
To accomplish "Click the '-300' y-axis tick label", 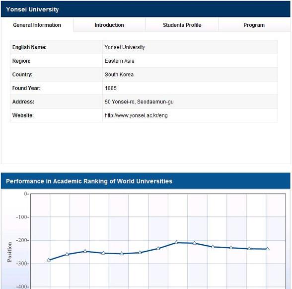I will [22, 264].
